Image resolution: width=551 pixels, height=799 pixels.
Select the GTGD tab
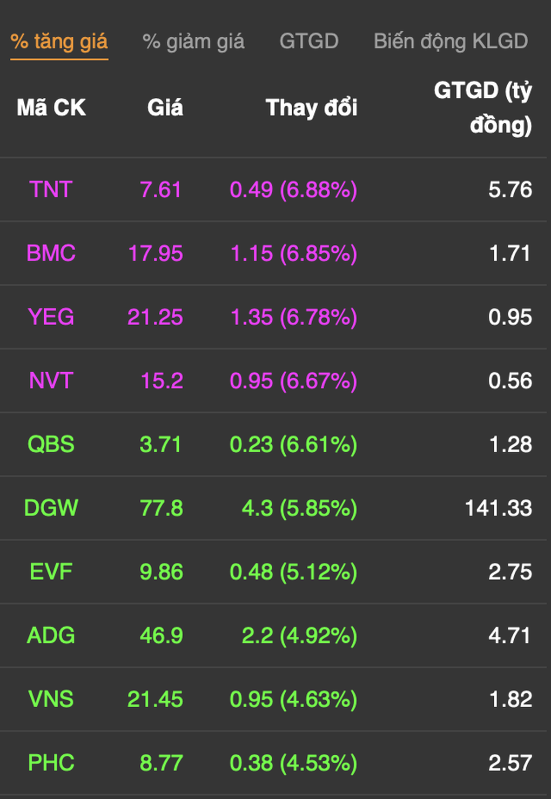click(x=309, y=42)
